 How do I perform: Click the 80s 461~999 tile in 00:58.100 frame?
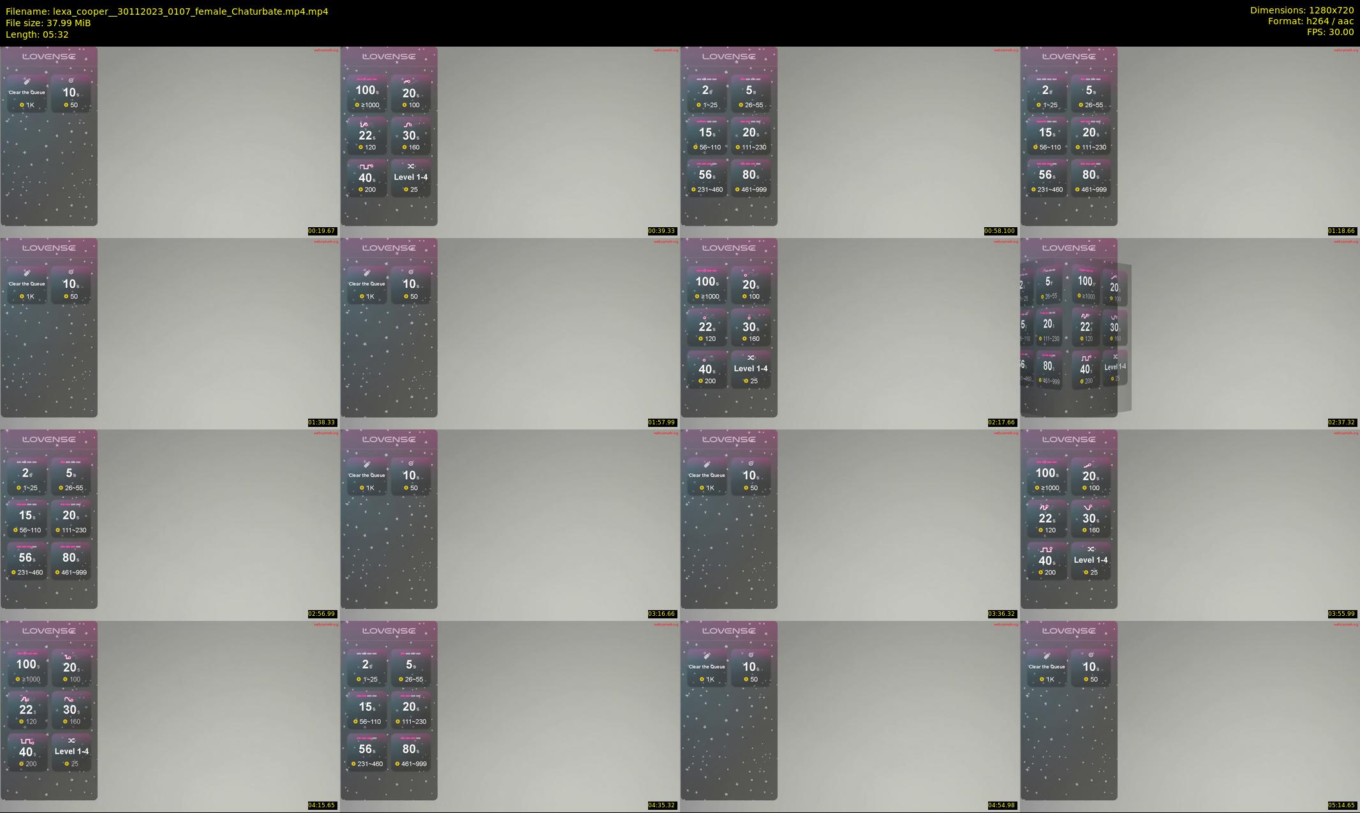[x=751, y=178]
